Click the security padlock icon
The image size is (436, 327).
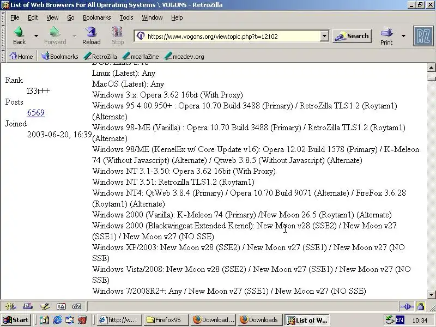point(421,306)
